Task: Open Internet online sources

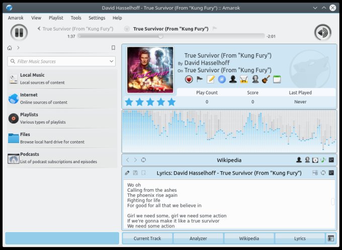Action: click(62, 98)
